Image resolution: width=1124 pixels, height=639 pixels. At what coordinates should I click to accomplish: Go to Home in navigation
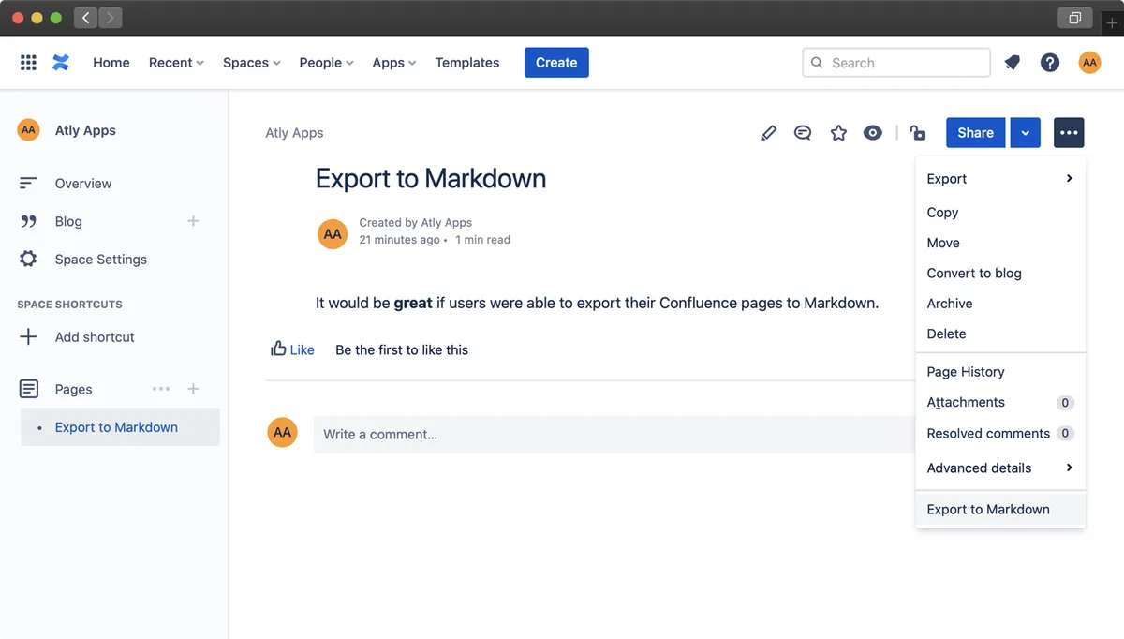click(x=111, y=63)
